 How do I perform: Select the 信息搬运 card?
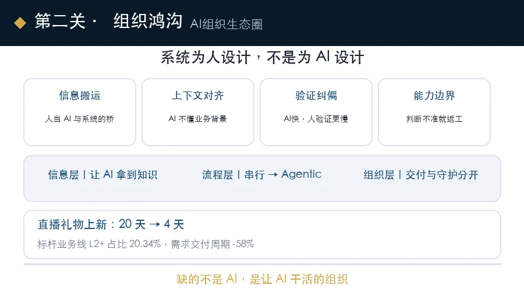pyautogui.click(x=80, y=112)
